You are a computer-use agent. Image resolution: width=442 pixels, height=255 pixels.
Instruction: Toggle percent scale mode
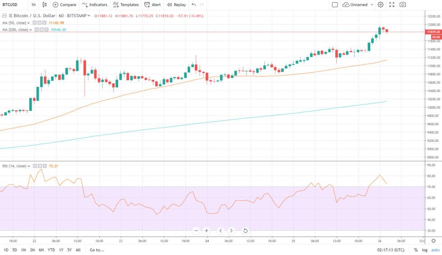click(x=415, y=250)
